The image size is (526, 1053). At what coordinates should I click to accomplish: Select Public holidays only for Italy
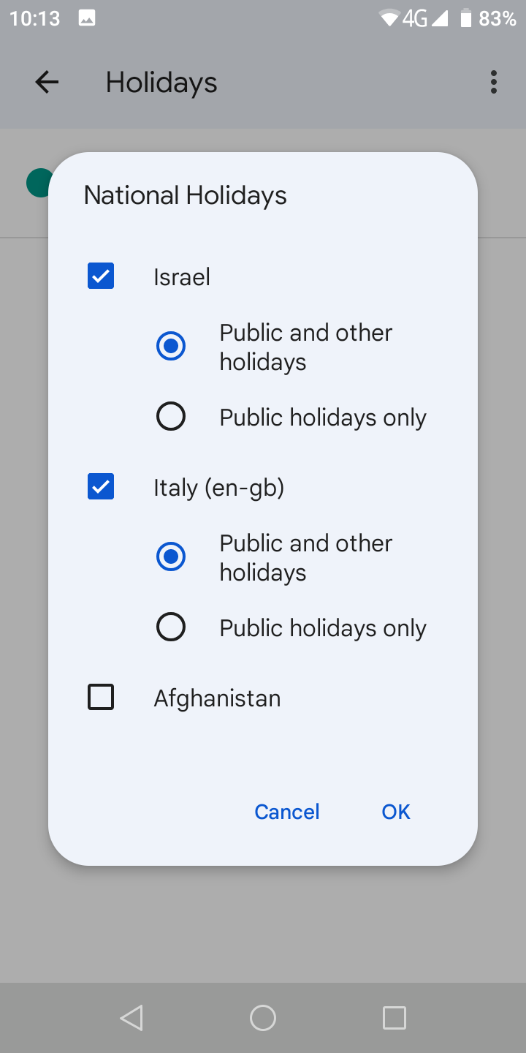(170, 626)
